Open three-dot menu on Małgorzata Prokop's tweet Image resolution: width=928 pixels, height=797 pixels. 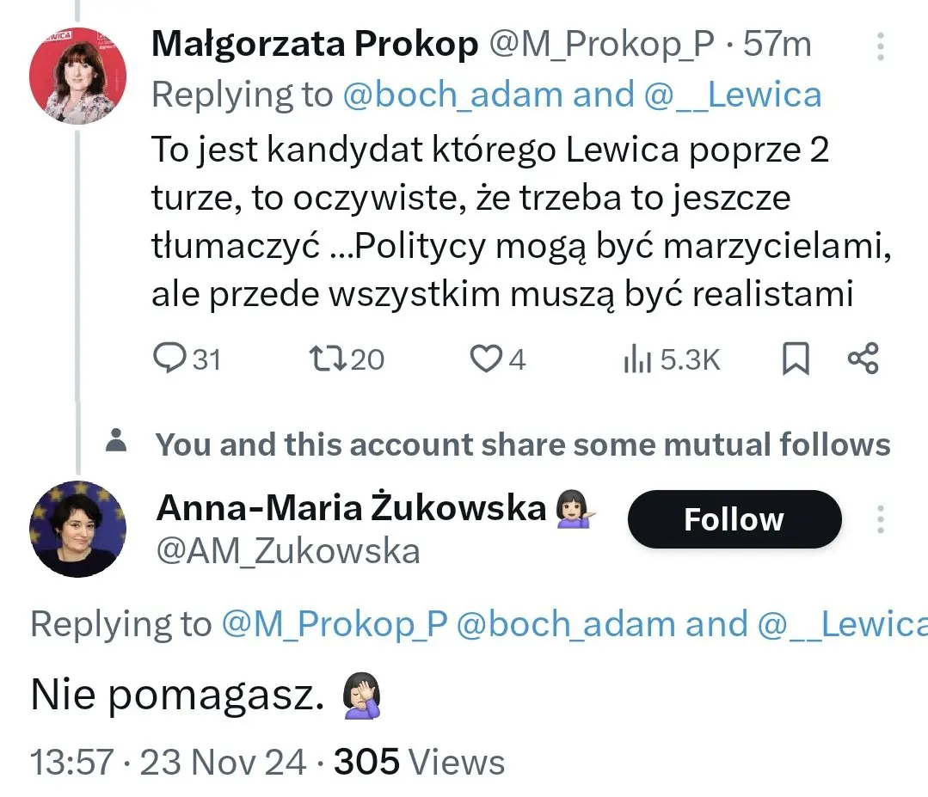881,45
